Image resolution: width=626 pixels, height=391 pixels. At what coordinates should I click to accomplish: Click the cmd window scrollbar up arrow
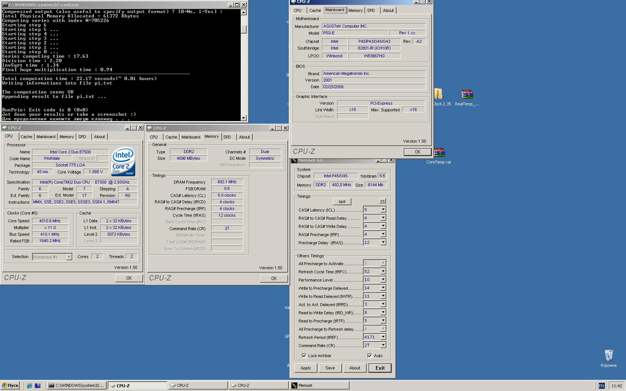[x=244, y=12]
